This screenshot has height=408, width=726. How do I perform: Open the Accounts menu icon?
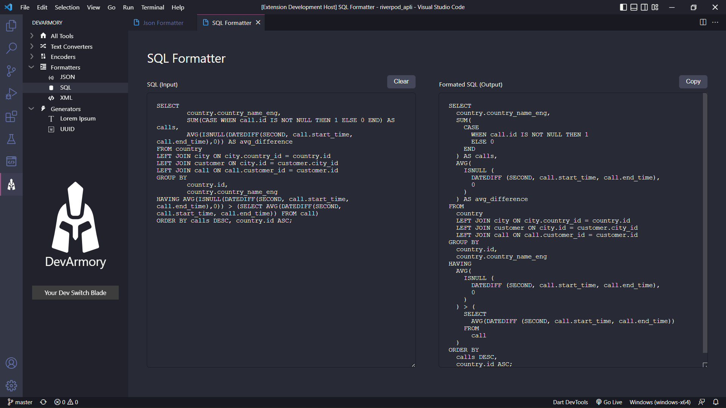click(x=11, y=363)
